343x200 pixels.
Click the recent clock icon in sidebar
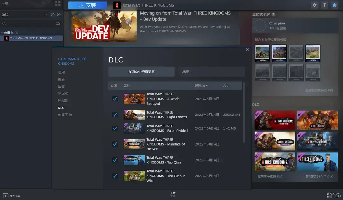(53, 15)
